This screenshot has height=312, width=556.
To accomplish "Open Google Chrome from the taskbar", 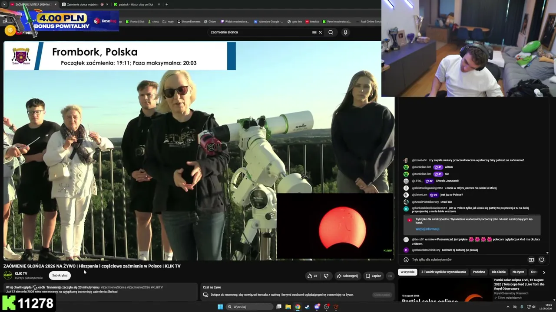I will (x=298, y=307).
